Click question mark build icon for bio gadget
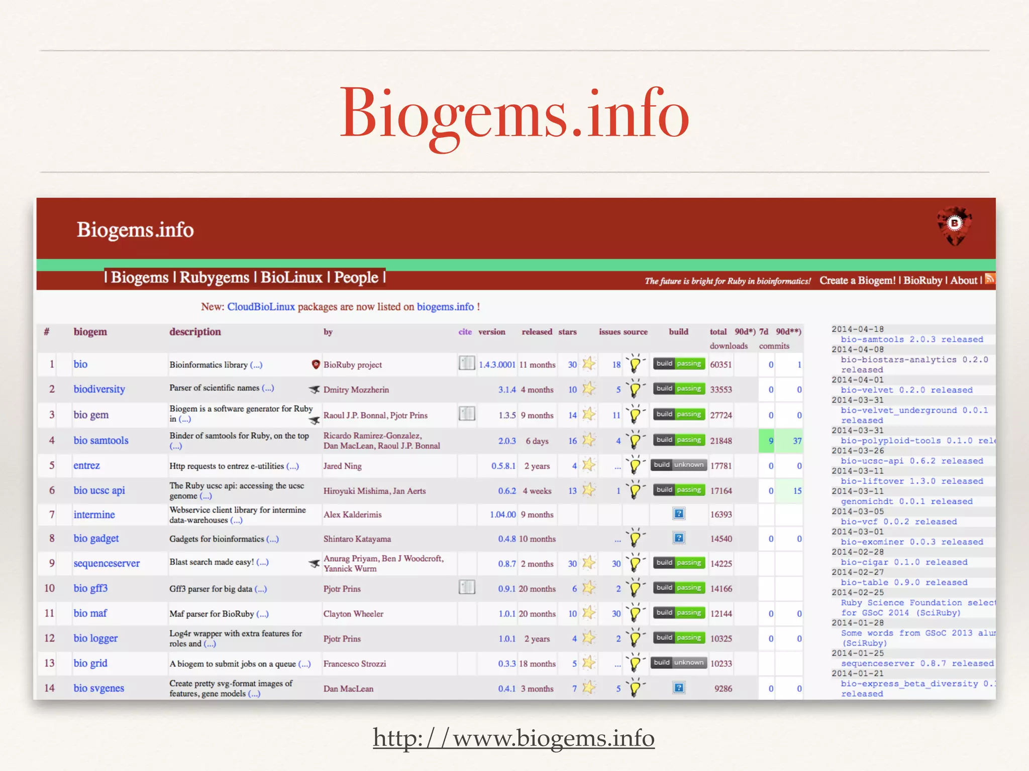1029x771 pixels. coord(679,538)
